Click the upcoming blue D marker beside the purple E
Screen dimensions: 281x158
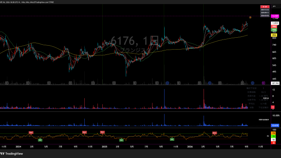point(252,83)
